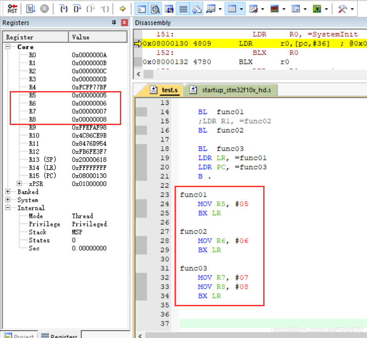The width and height of the screenshot is (367, 338).
Task: Click the yellow current-instruction line 0x08000130
Action: (x=254, y=43)
